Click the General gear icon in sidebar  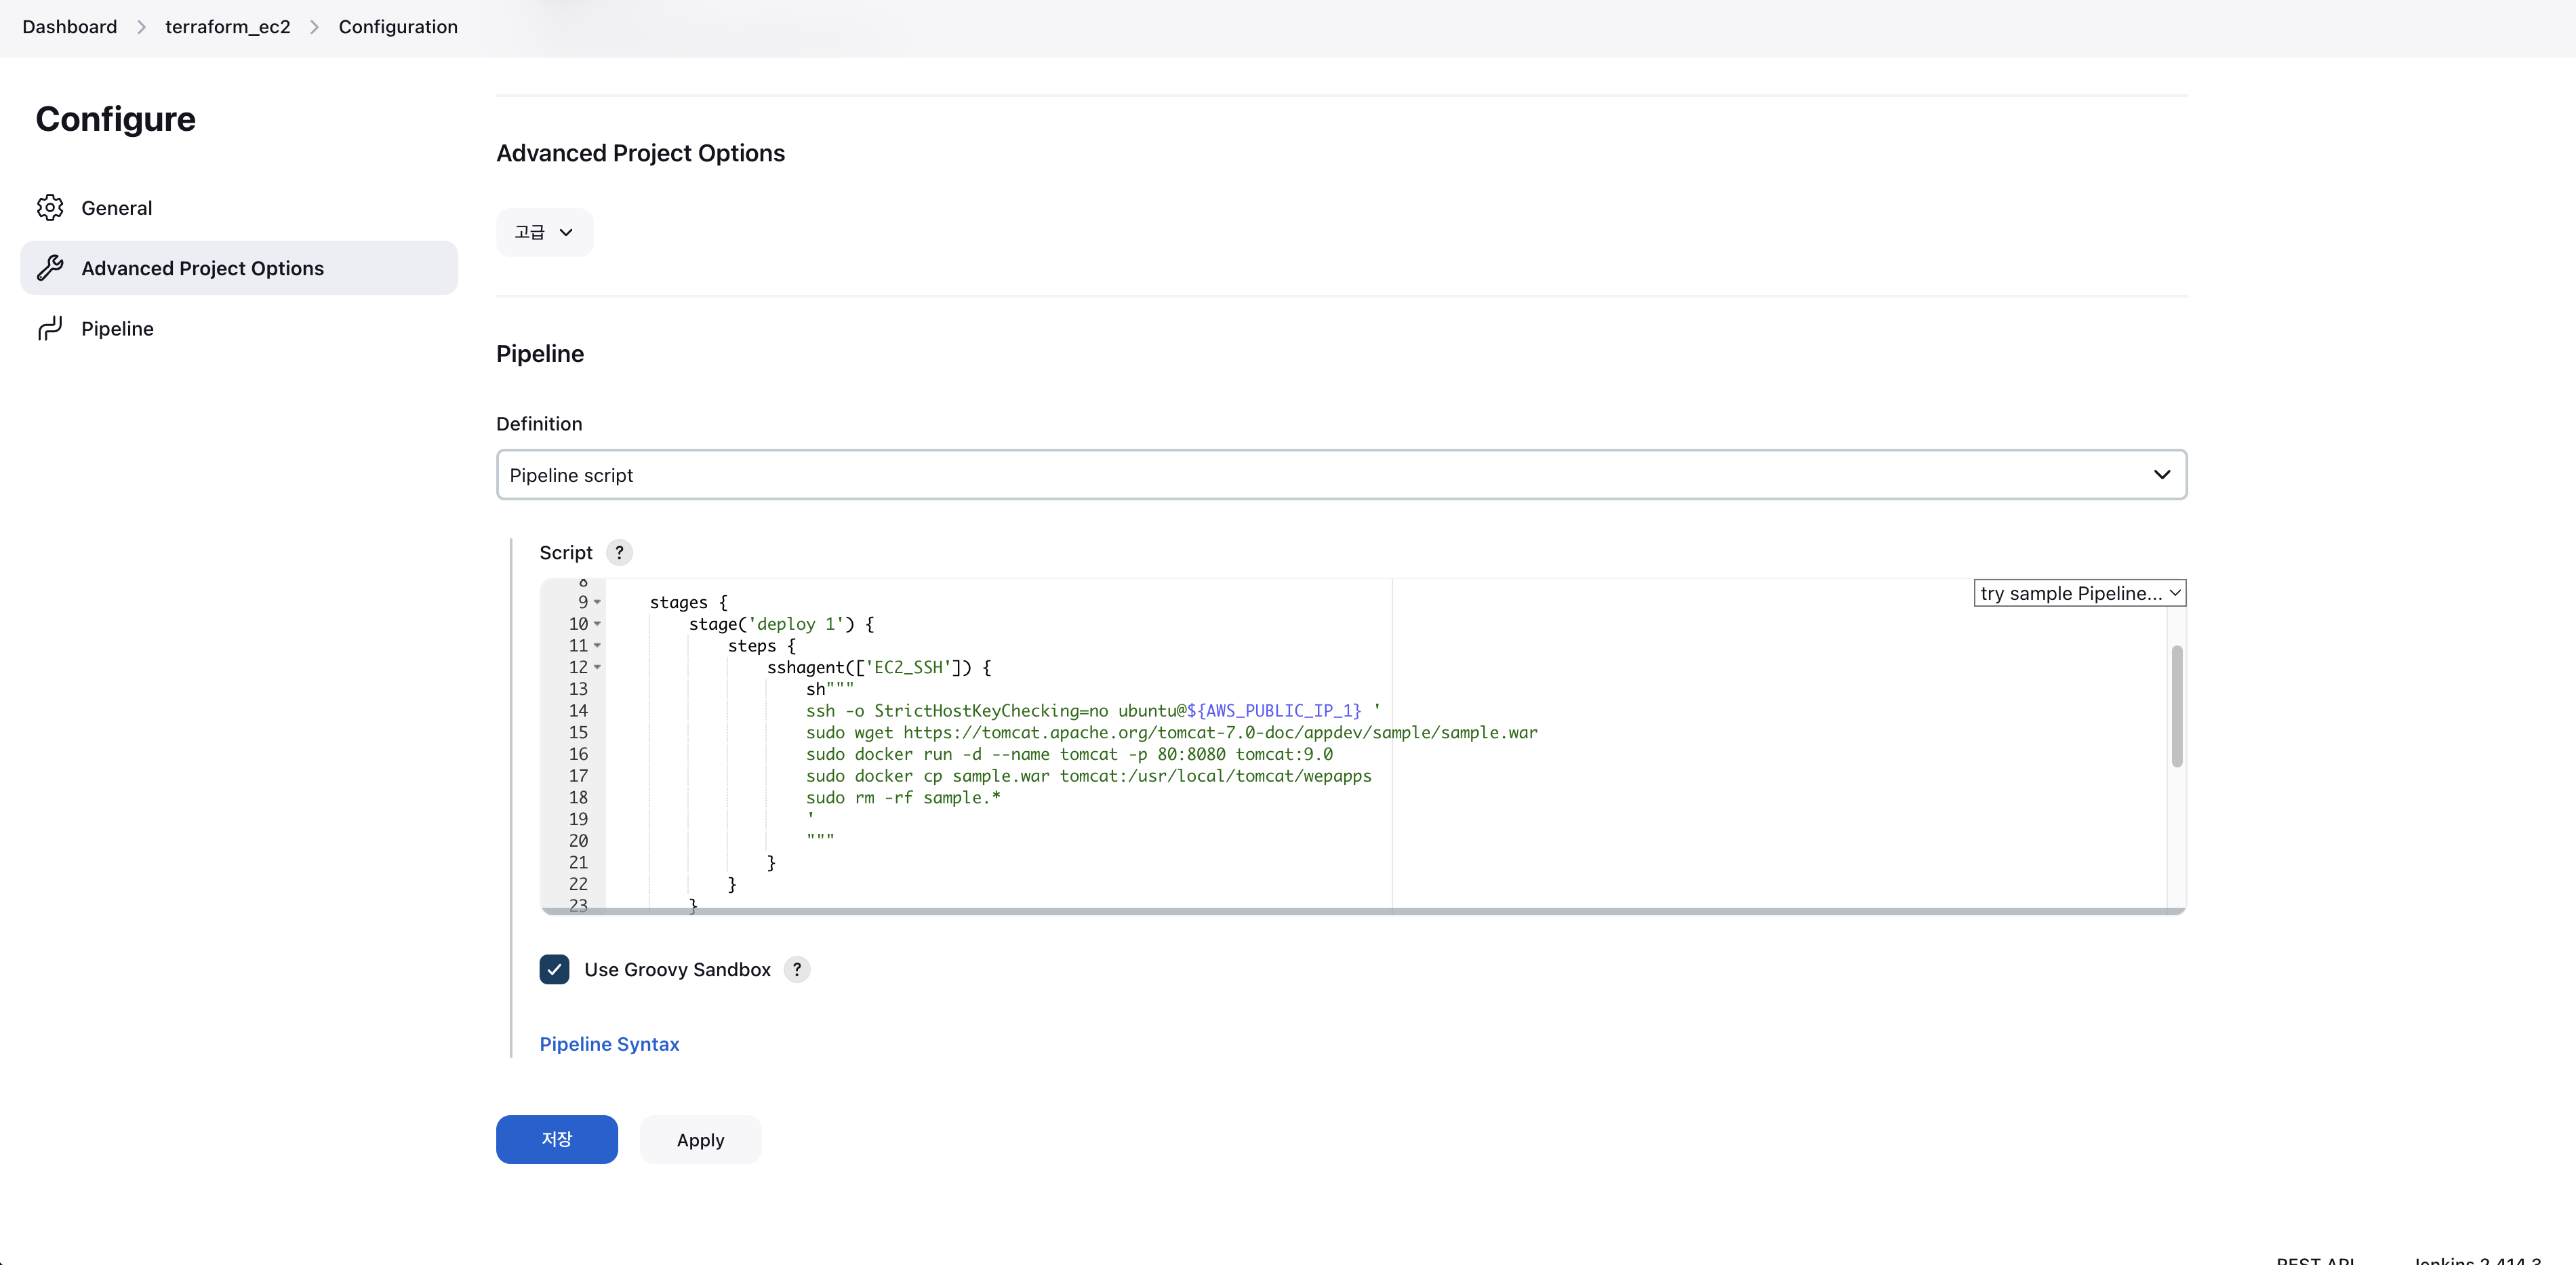(50, 207)
